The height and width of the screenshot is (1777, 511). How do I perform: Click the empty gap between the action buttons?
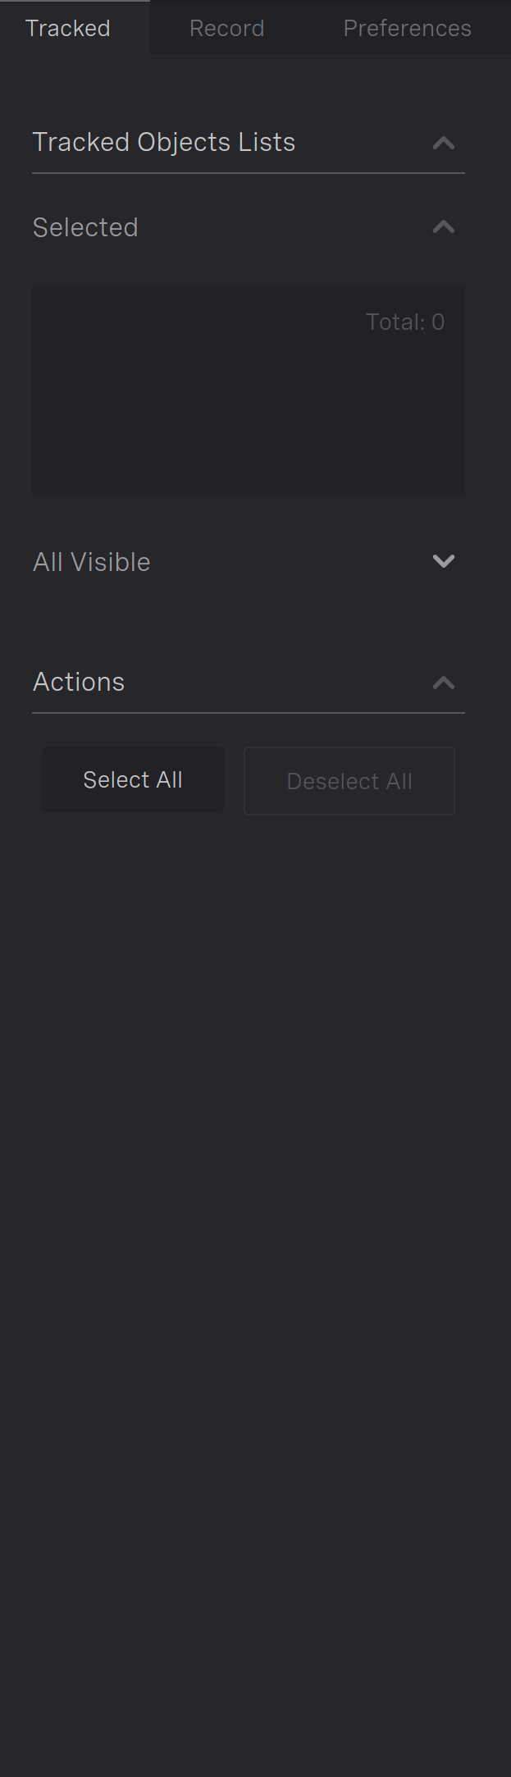pyautogui.click(x=234, y=780)
